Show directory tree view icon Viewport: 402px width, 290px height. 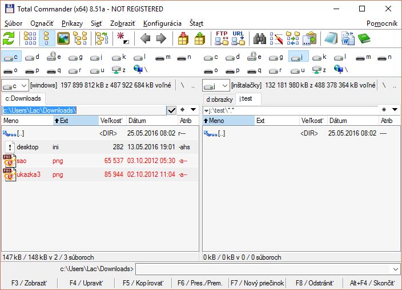[x=80, y=38]
